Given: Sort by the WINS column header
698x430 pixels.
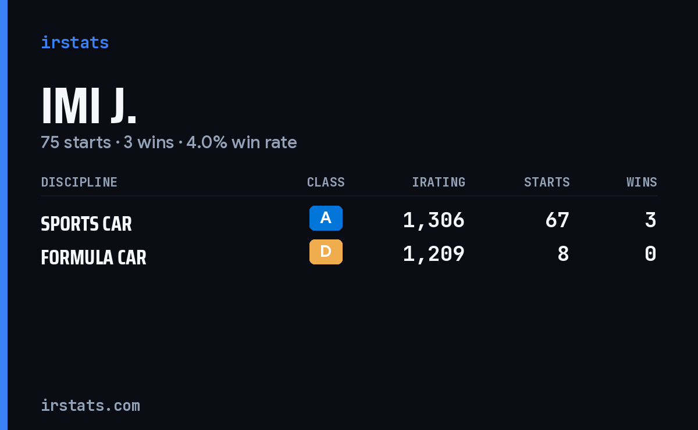Looking at the screenshot, I should tap(642, 182).
